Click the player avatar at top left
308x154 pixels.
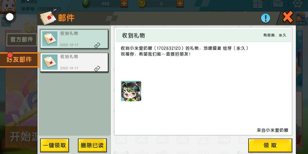tap(8, 6)
